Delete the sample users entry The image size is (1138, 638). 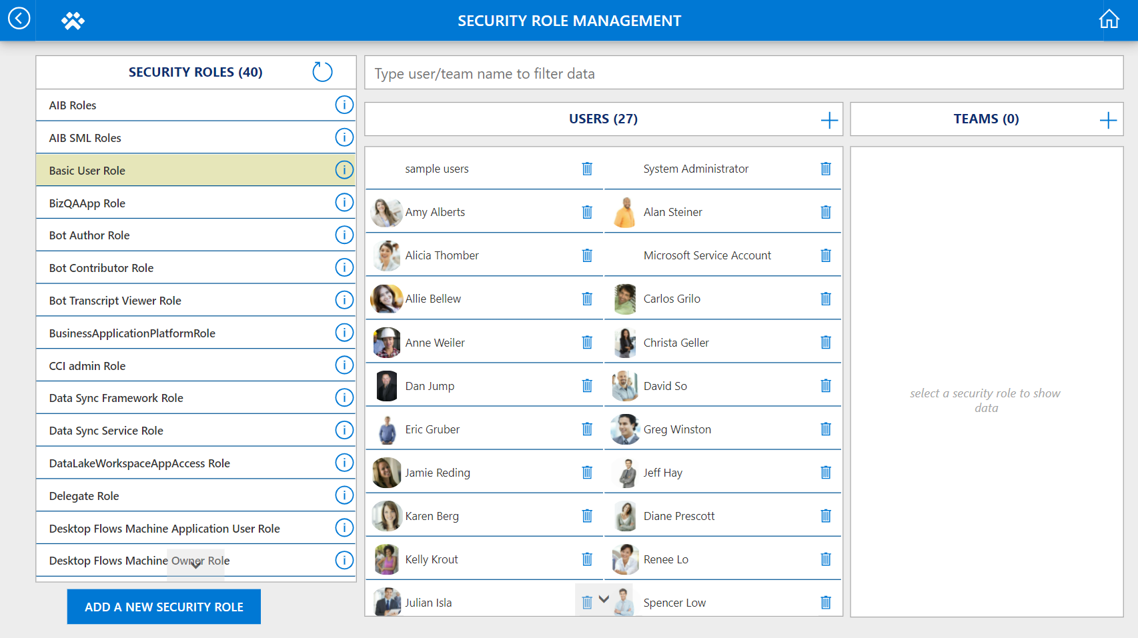click(587, 169)
